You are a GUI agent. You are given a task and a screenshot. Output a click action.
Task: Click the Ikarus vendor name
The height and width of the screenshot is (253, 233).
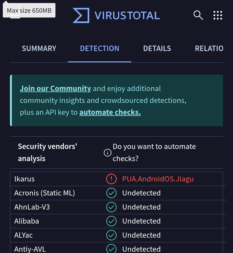point(24,179)
